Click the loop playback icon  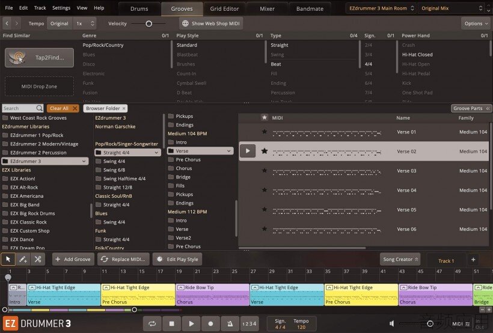[152, 323]
